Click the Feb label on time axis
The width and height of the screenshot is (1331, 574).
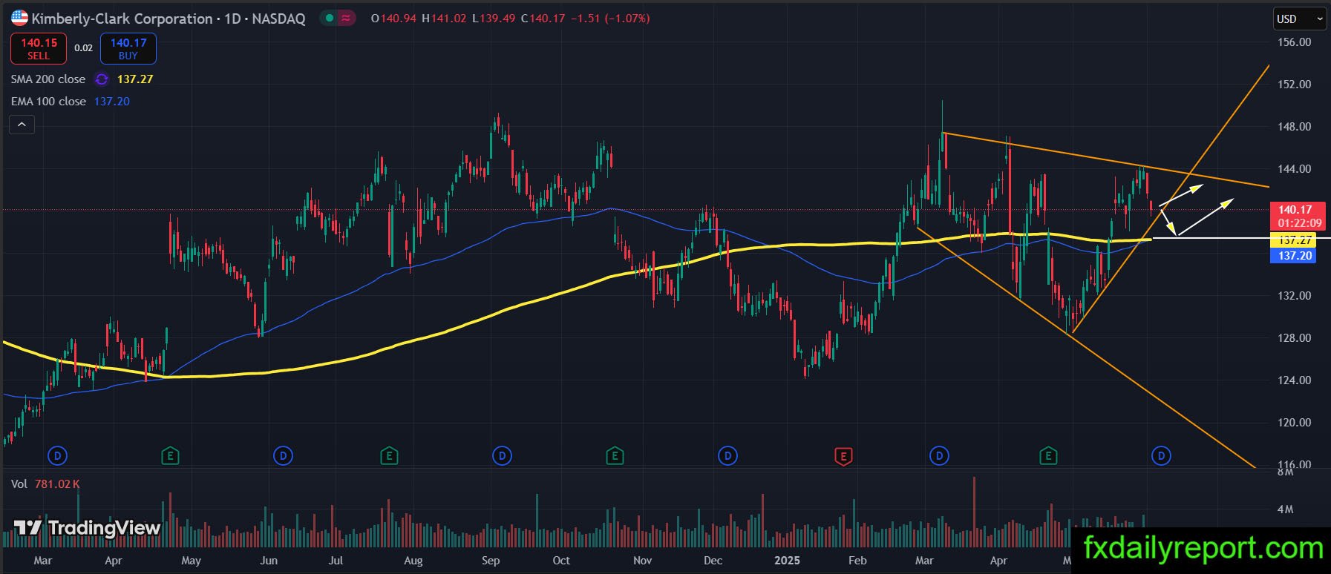click(x=857, y=561)
